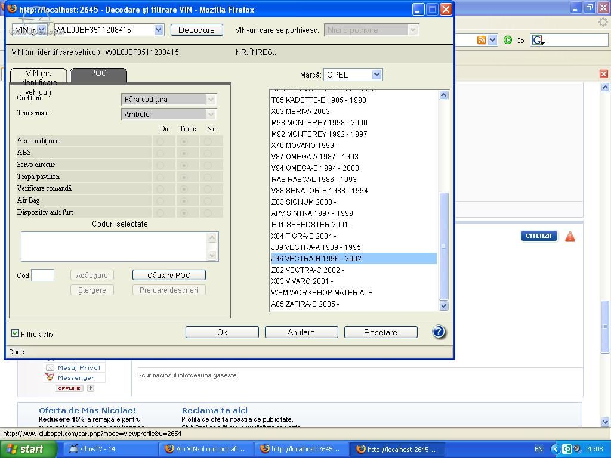
Task: Click the small up-arrow icon beside OFFLINE
Action: click(91, 388)
